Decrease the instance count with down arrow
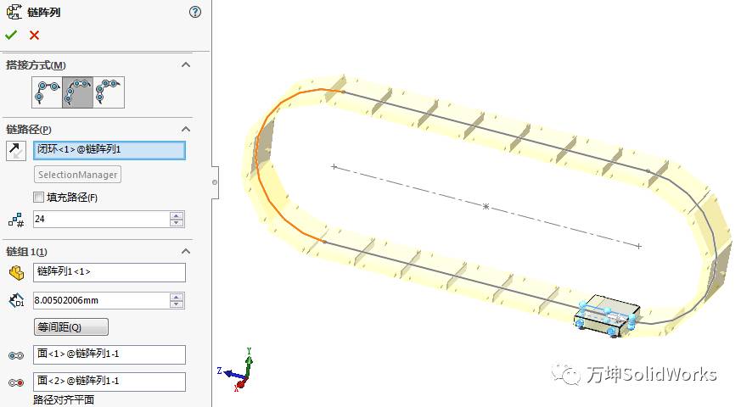 click(x=177, y=223)
